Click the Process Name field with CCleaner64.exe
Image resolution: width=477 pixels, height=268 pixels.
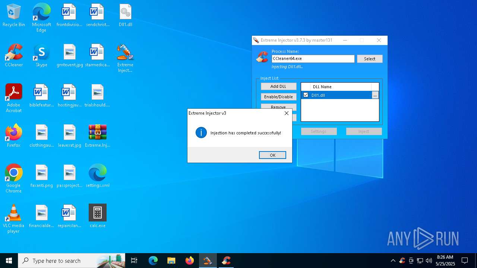pos(313,59)
